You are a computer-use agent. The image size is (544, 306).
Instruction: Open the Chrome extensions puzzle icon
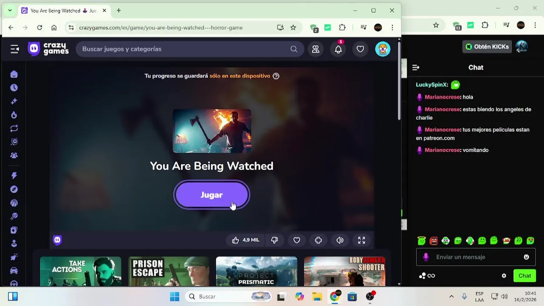pos(342,28)
